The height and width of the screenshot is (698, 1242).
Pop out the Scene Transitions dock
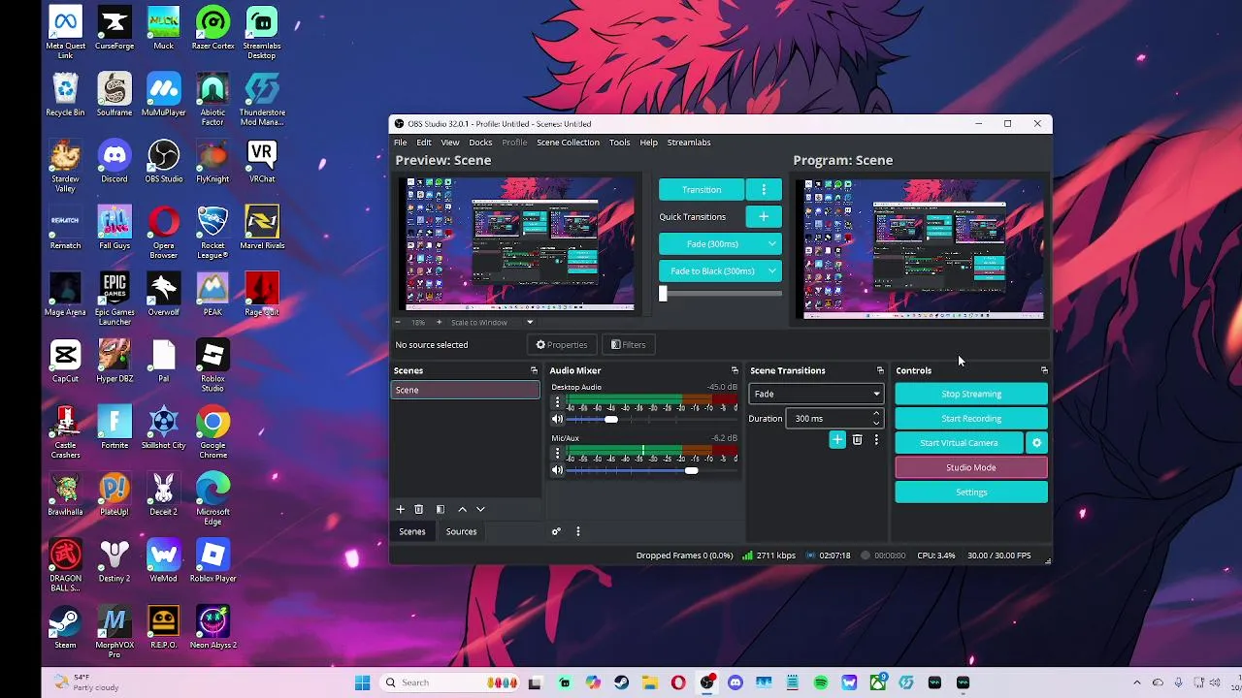click(x=880, y=370)
